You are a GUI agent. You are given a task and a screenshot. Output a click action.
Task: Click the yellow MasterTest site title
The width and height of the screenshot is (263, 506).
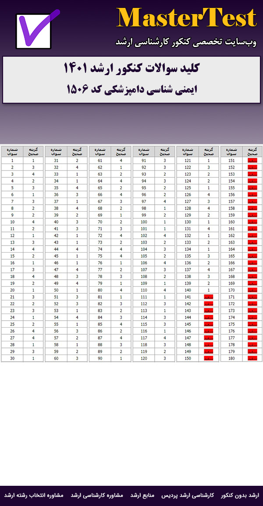tap(186, 18)
